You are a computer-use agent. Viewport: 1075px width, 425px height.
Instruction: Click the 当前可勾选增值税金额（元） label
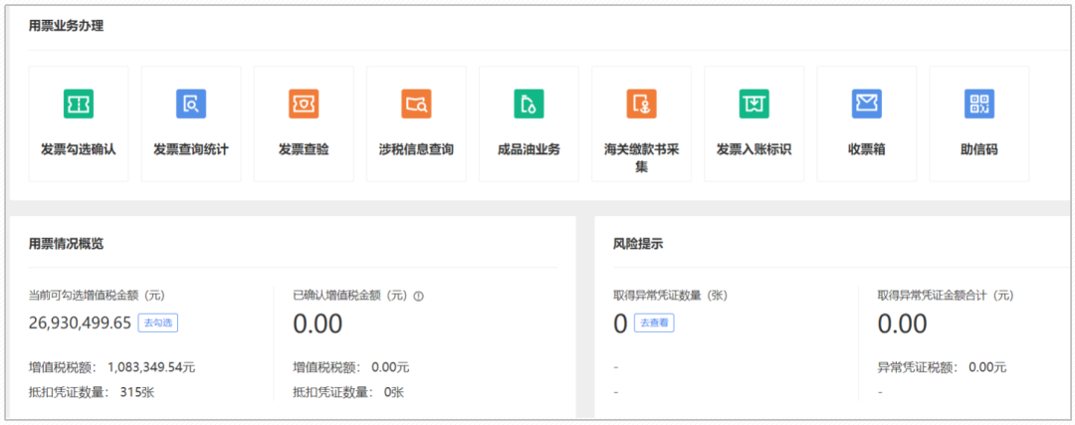97,296
